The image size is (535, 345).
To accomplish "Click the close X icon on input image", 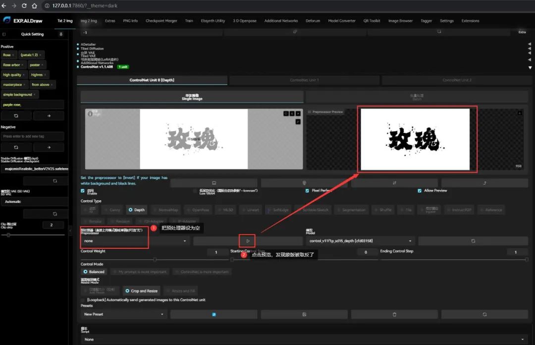I will click(298, 114).
